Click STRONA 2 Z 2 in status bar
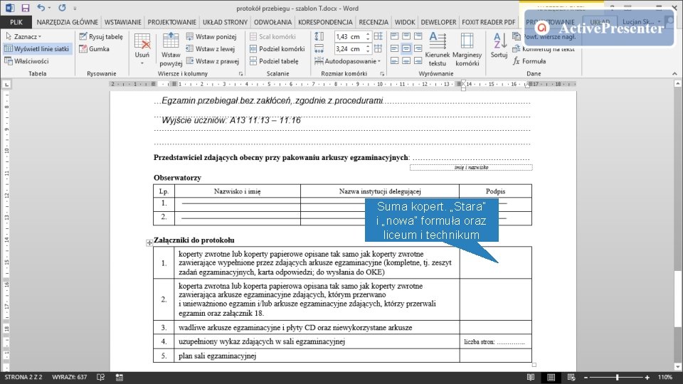 point(23,377)
